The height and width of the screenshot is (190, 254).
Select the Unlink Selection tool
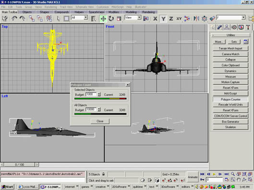tap(40, 19)
